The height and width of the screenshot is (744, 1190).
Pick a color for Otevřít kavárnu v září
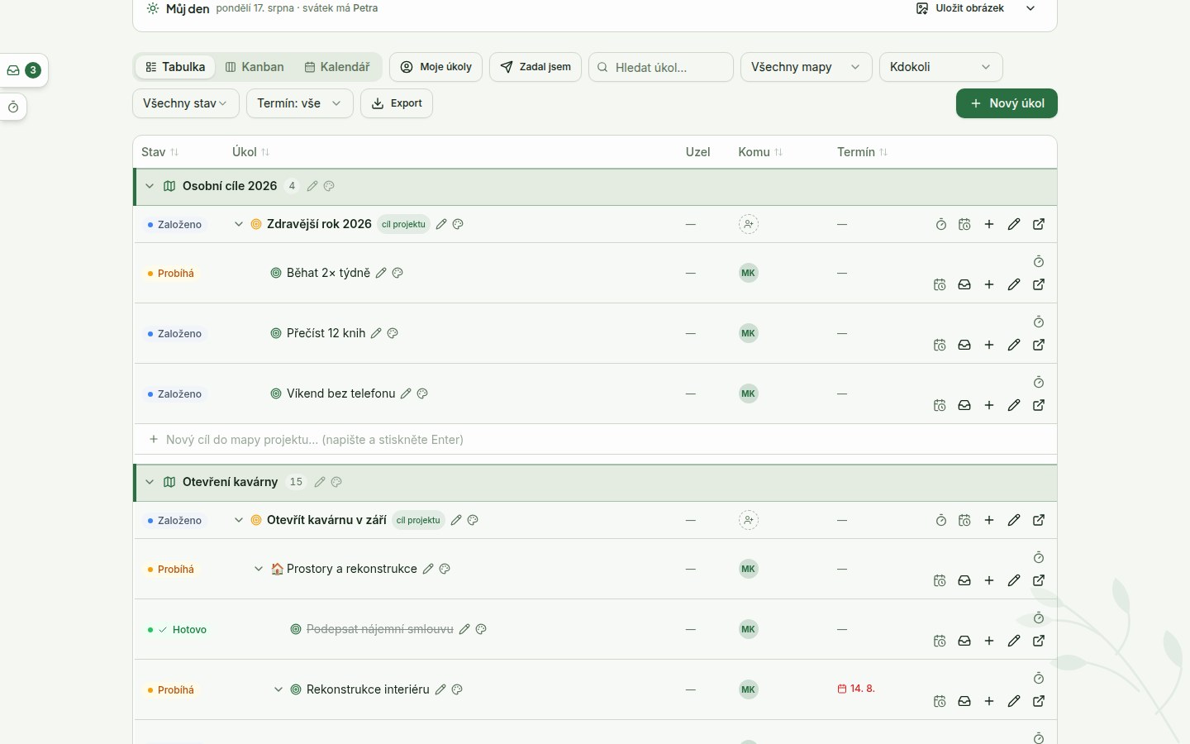473,520
